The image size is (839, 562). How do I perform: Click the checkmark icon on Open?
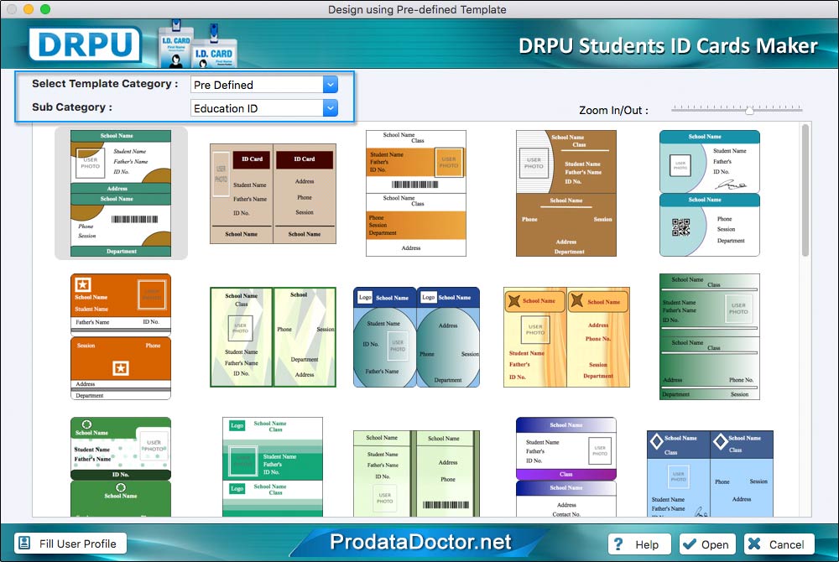click(x=690, y=544)
